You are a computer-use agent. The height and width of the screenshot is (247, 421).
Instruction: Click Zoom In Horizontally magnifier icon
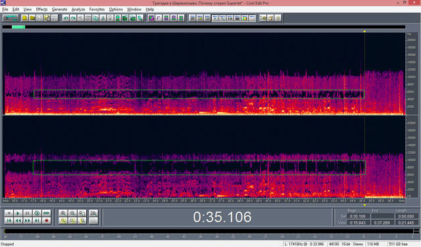coord(63,213)
